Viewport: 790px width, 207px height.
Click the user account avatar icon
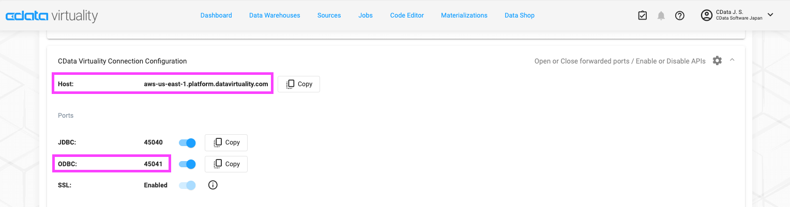point(707,15)
